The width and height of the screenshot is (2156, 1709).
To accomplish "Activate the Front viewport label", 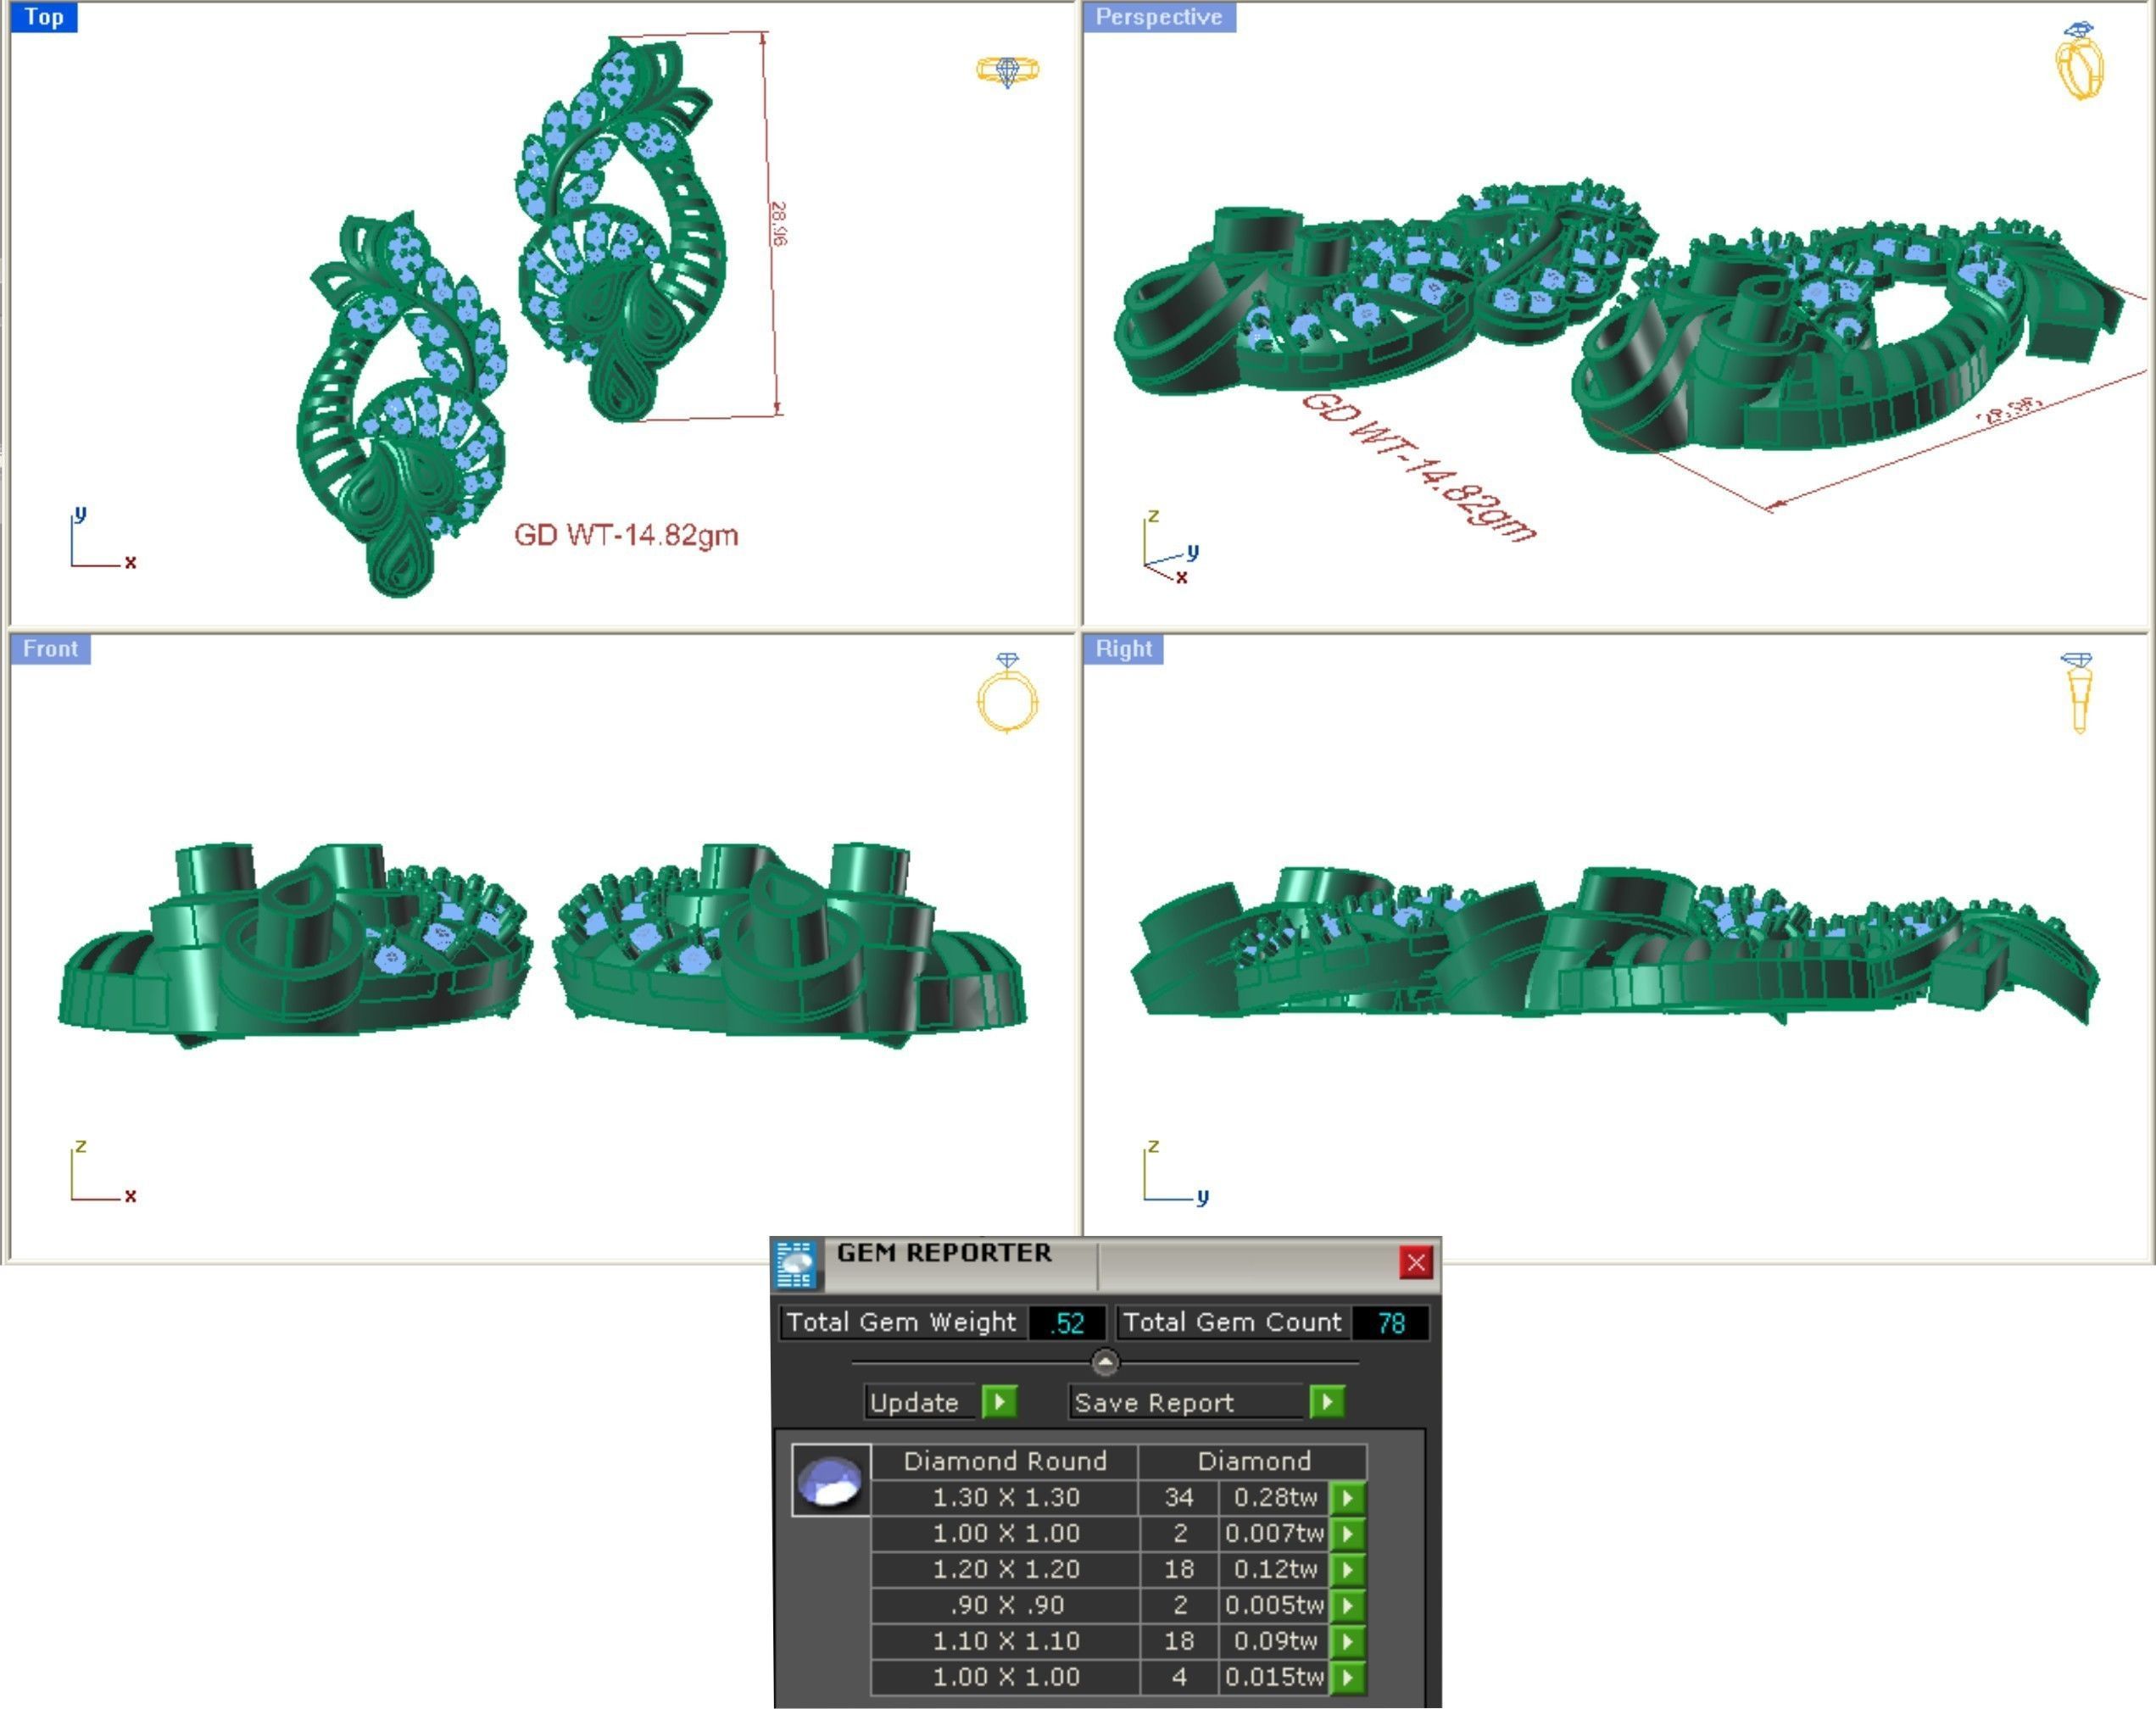I will 50,649.
